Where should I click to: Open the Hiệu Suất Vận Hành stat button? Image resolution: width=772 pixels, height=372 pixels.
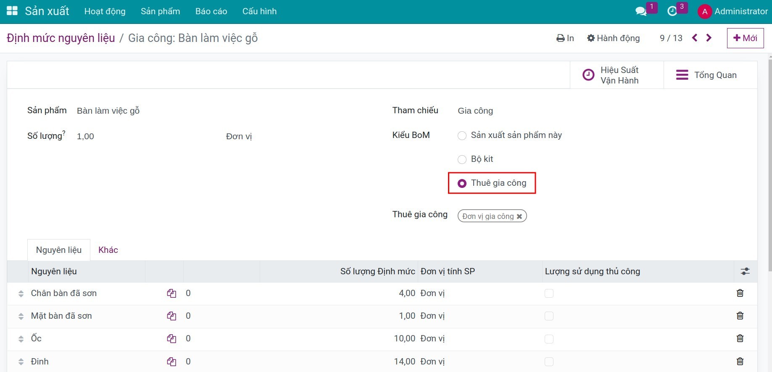click(x=617, y=75)
